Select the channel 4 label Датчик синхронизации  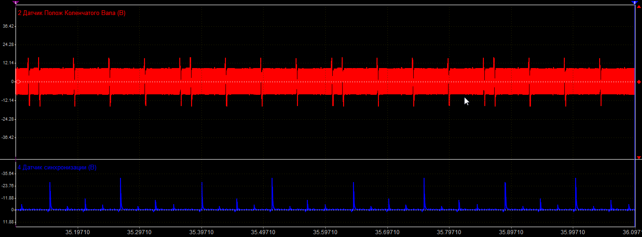tap(57, 168)
